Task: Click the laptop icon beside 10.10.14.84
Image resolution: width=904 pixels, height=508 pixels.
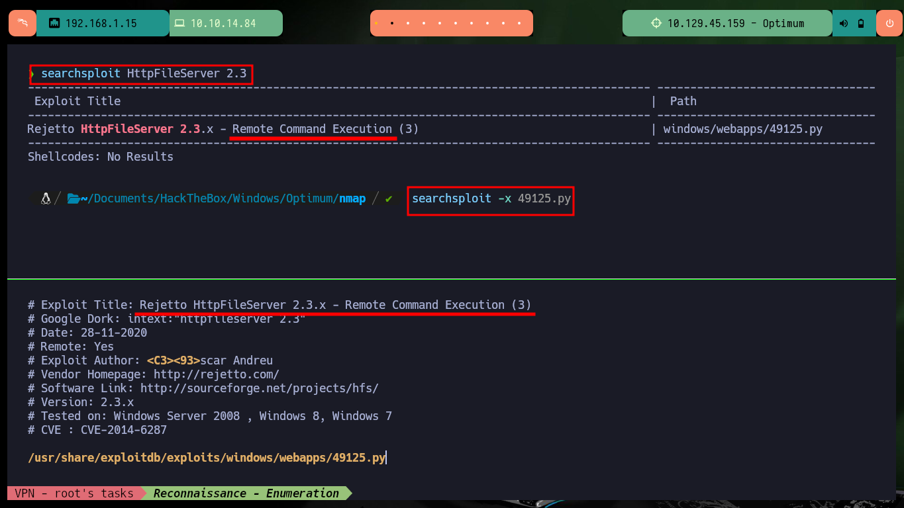Action: [x=179, y=23]
